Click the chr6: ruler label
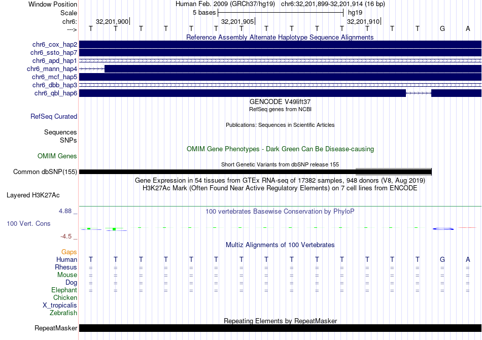Viewport: 482px width, 340px height. tap(70, 21)
